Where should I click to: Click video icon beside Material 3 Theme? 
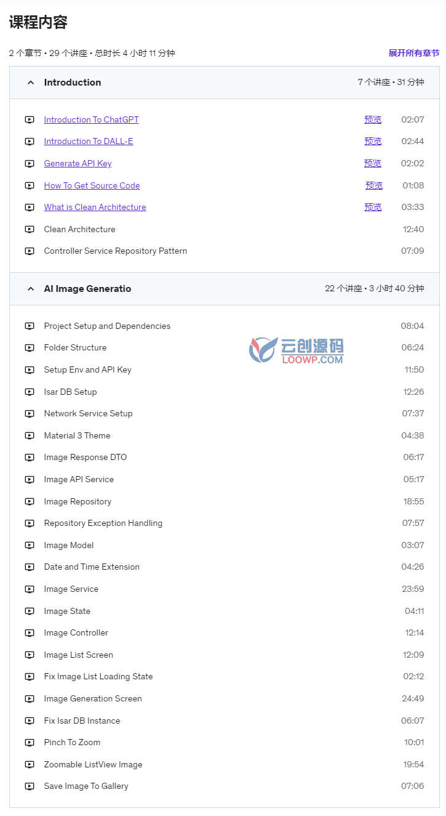click(30, 436)
